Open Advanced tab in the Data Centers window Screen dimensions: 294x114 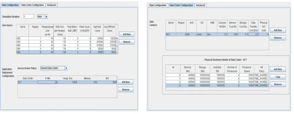point(200,5)
